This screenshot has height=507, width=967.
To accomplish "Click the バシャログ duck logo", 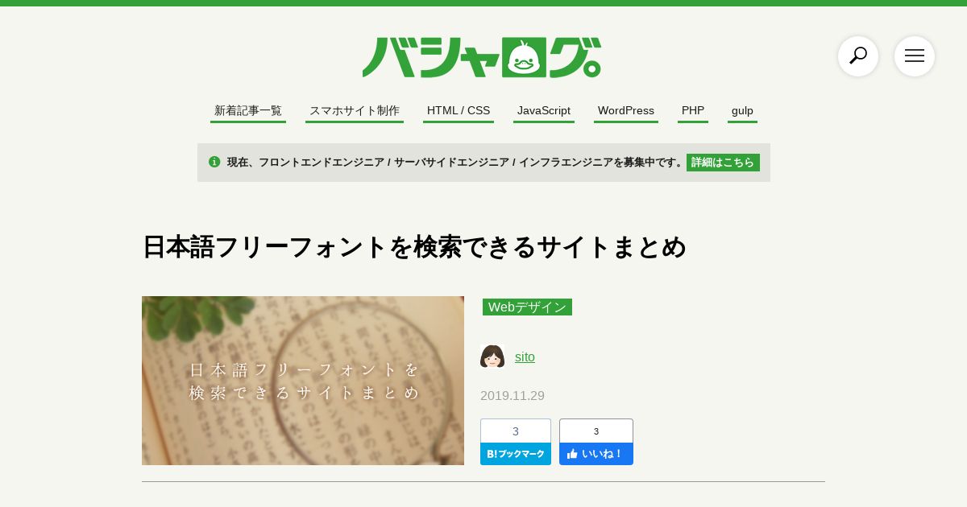I will pyautogui.click(x=482, y=58).
